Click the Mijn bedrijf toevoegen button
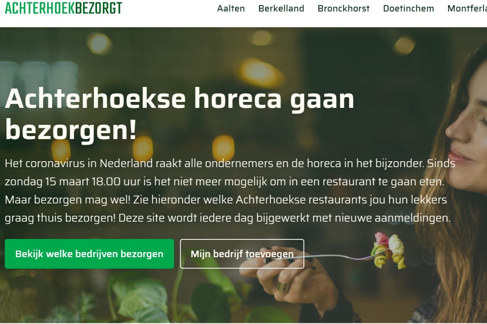Viewport: 487px width, 324px height. 242,254
